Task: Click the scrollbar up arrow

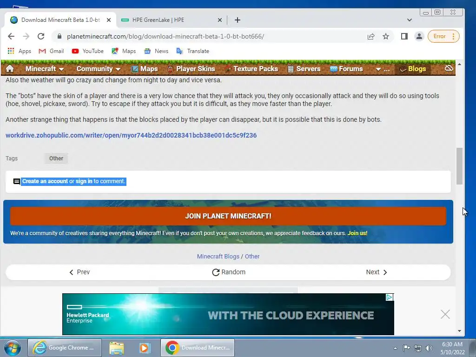Action: [x=459, y=64]
